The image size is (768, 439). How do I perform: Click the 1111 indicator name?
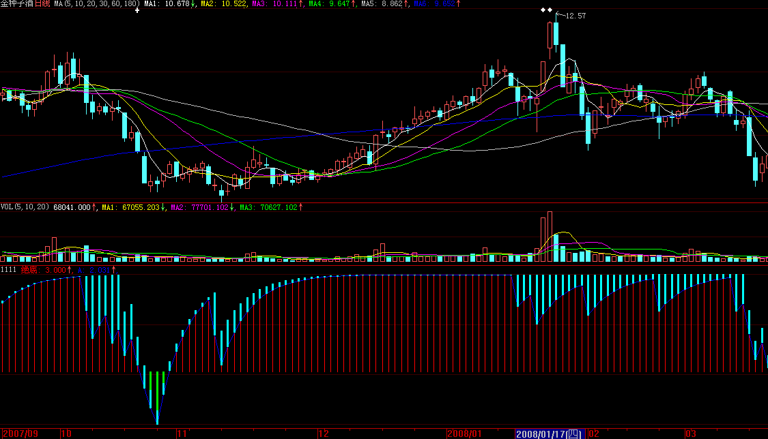click(8, 270)
